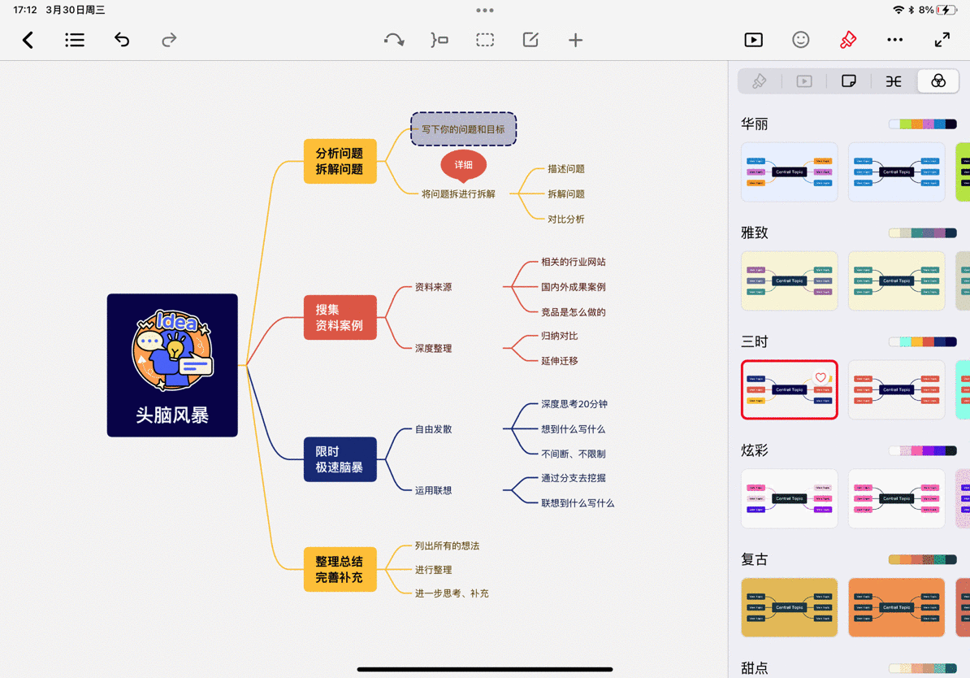
Task: Undo the last change
Action: coord(122,39)
